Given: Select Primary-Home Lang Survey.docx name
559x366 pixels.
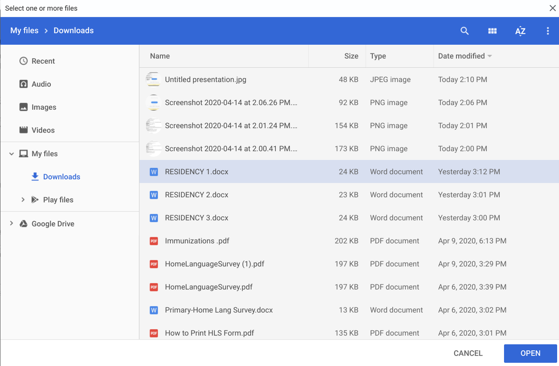Looking at the screenshot, I should point(219,310).
